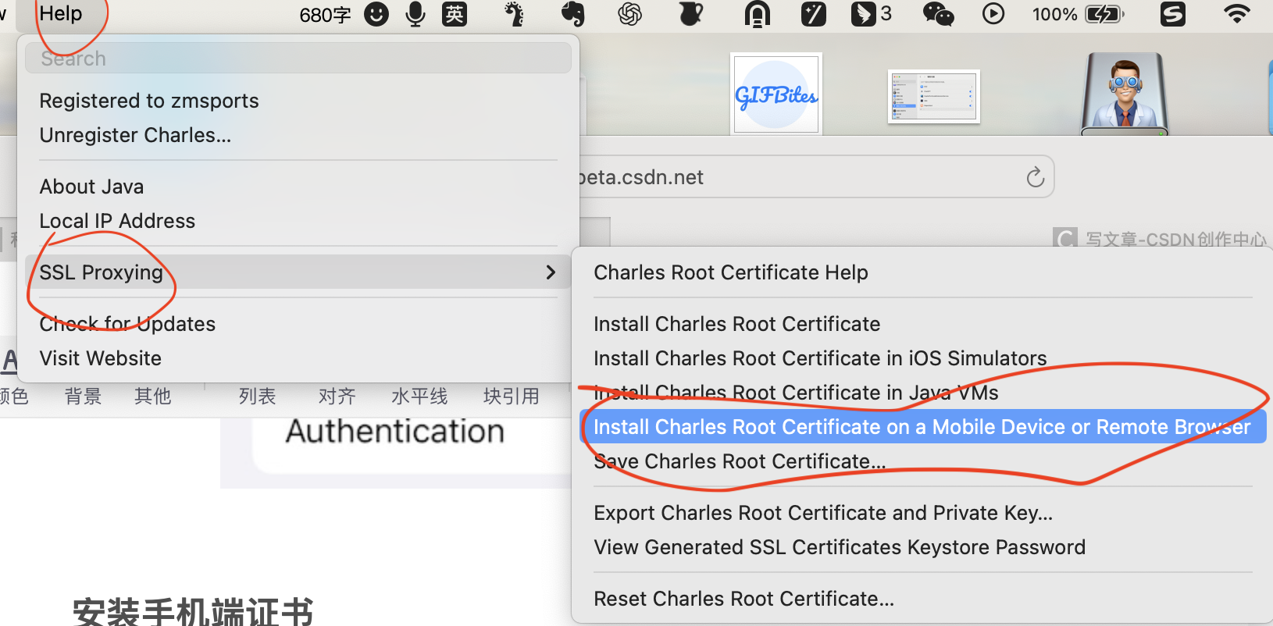Click the smiley face menu bar icon
The height and width of the screenshot is (626, 1273).
click(x=376, y=14)
